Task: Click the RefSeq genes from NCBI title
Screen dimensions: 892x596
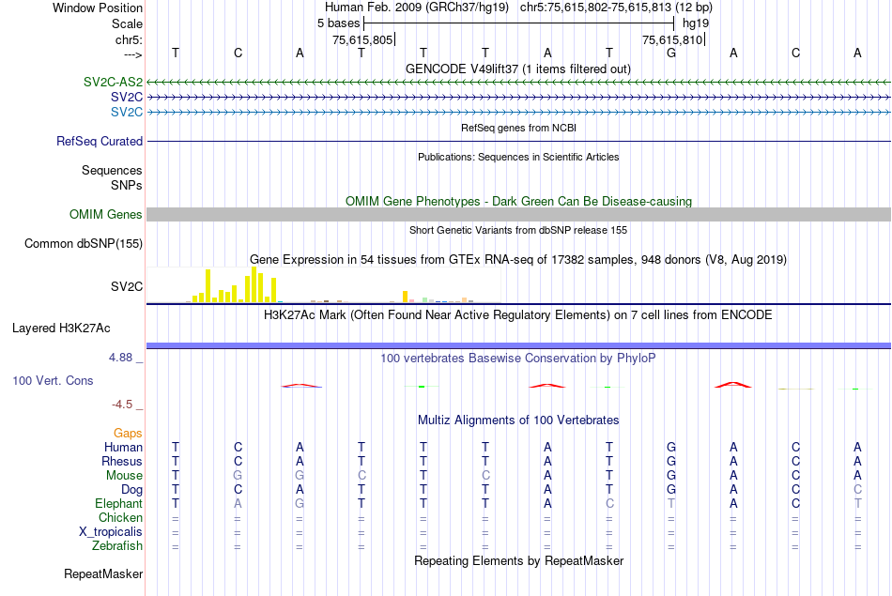Action: pyautogui.click(x=518, y=128)
